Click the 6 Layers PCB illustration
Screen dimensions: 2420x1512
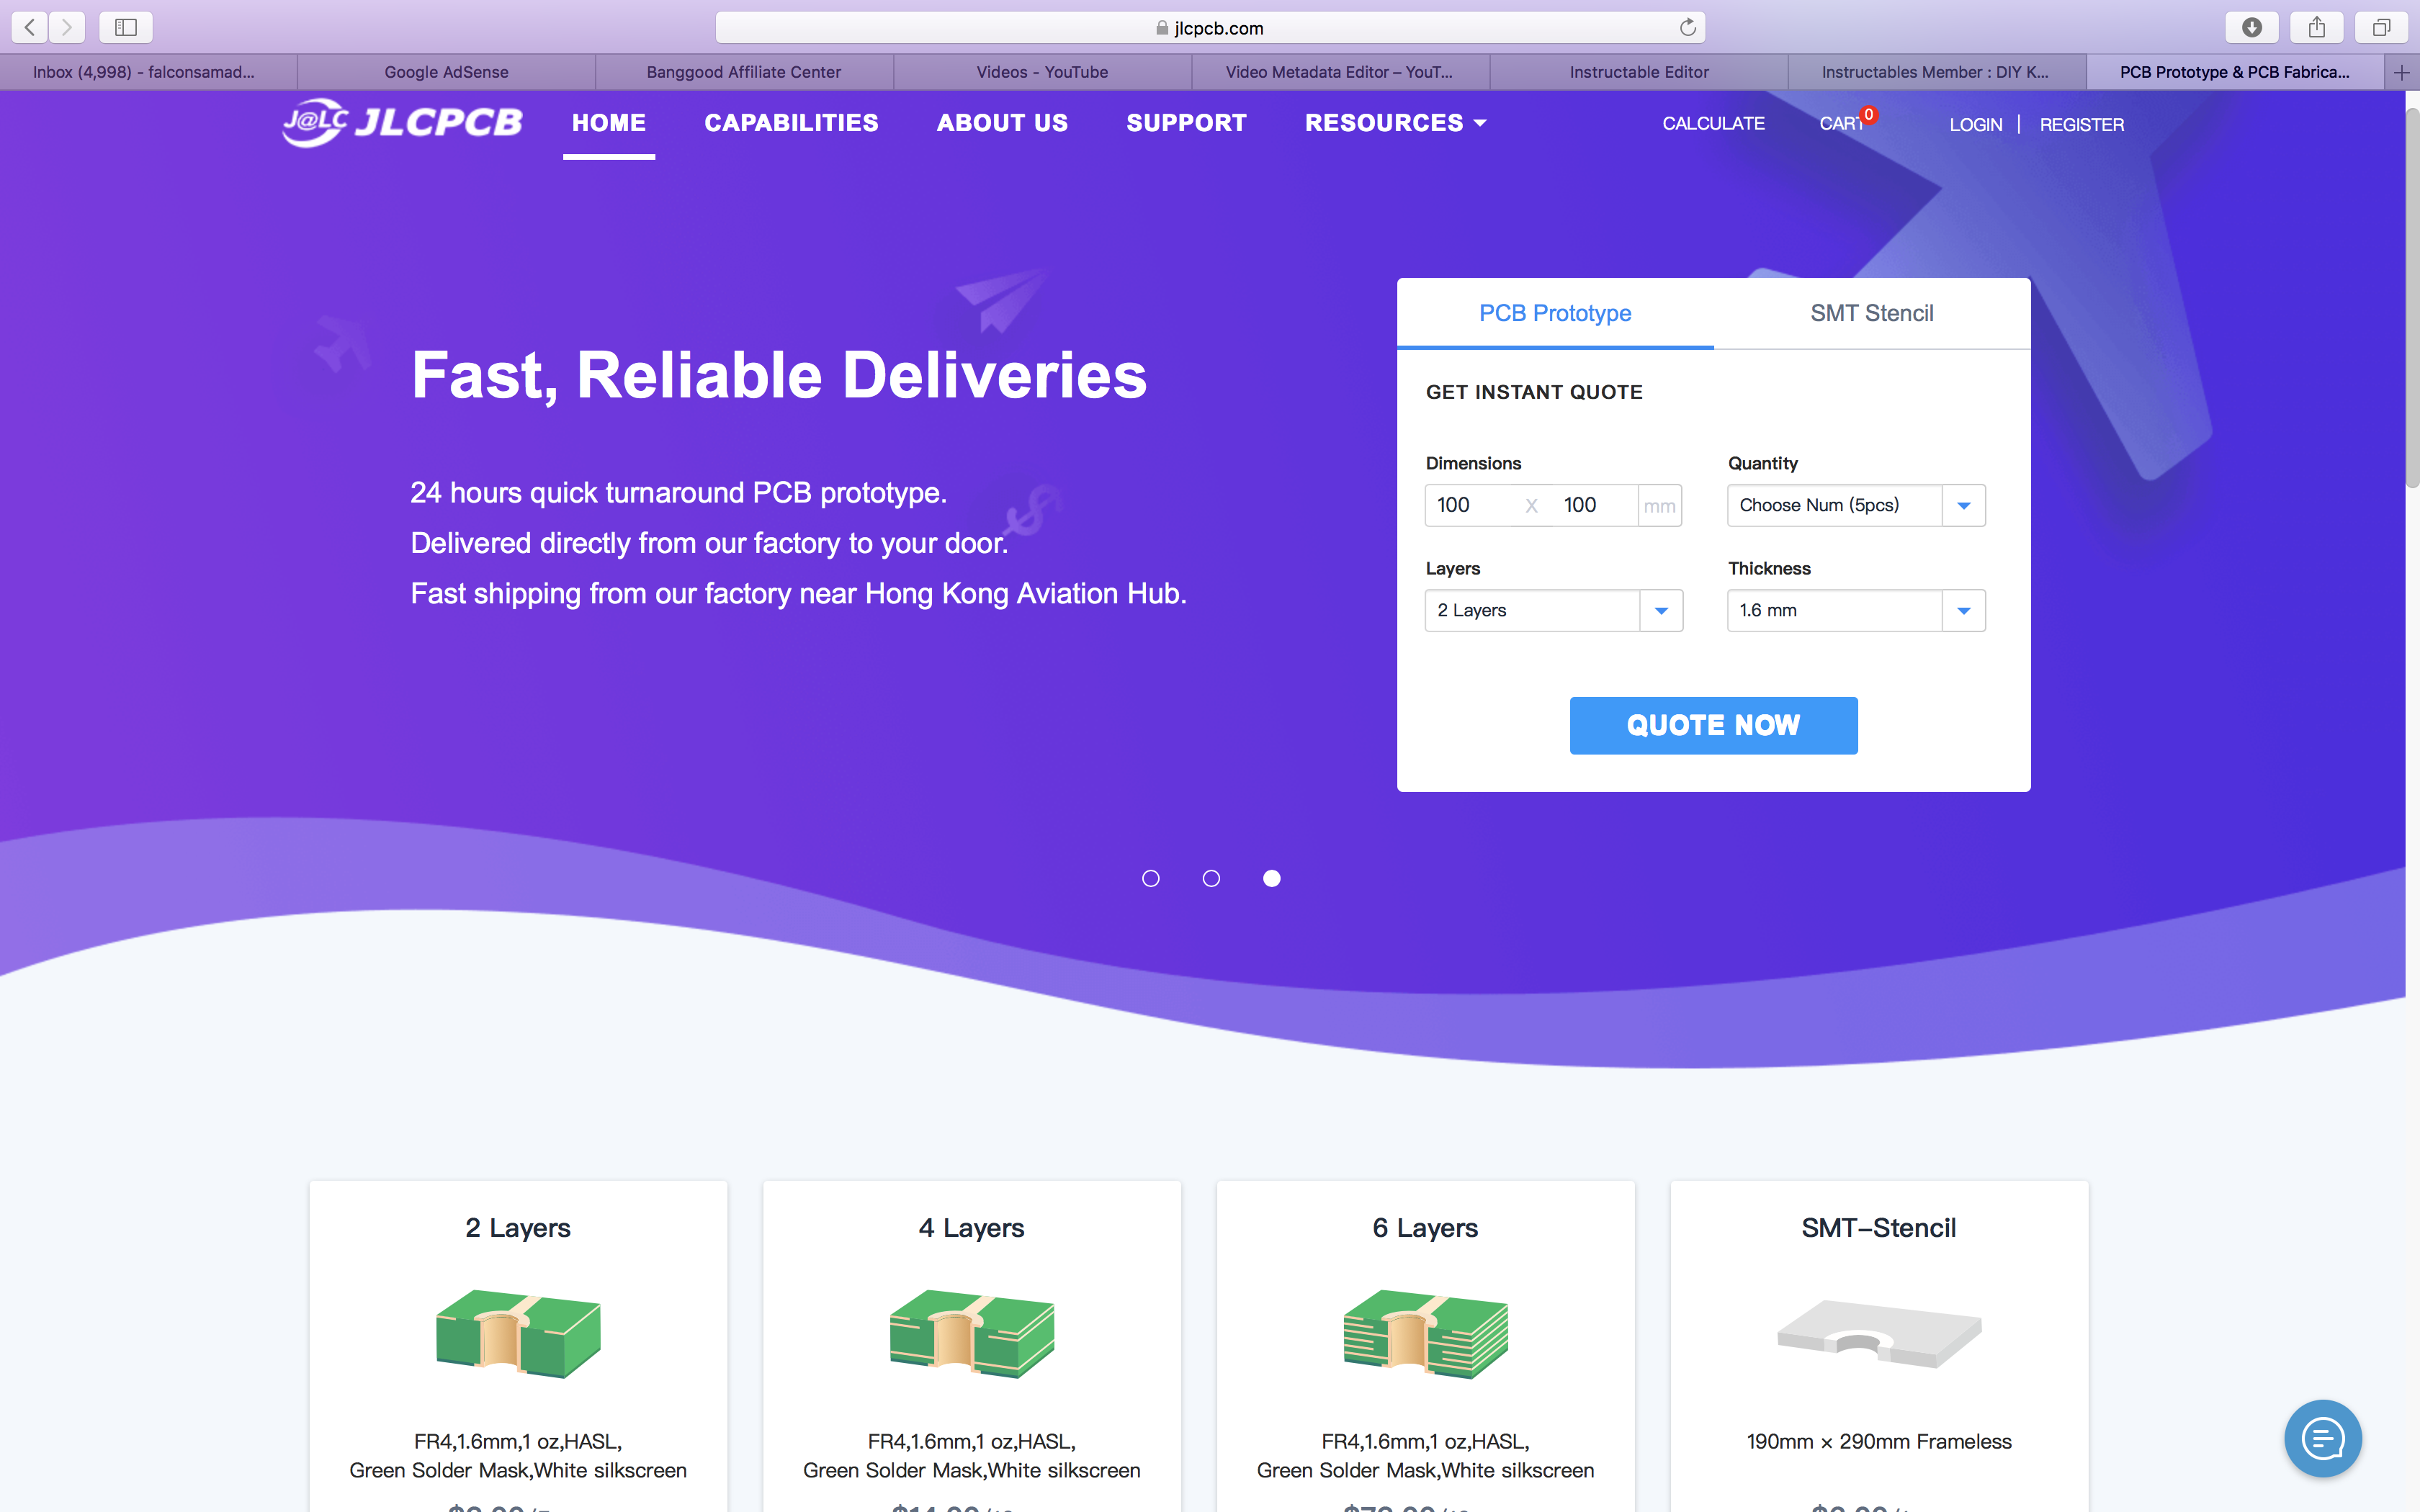click(1425, 1334)
